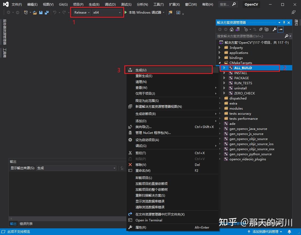Collapse all nodes via the Collapse All icon
Viewport: 301px width, 235px height.
click(261, 29)
